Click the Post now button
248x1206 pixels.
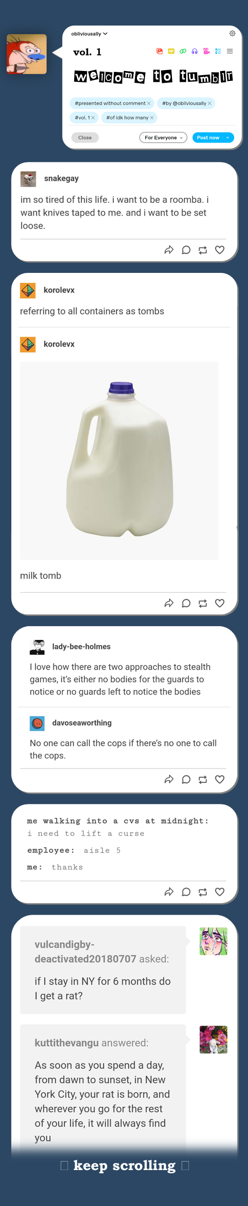coord(208,138)
